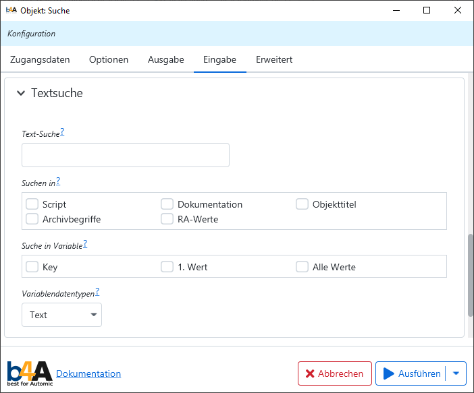The image size is (474, 393).
Task: Select the Alle Werte checkbox
Action: pos(302,267)
